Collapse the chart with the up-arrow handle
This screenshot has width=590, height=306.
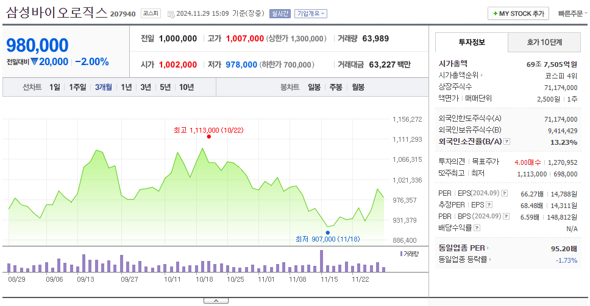click(x=216, y=301)
